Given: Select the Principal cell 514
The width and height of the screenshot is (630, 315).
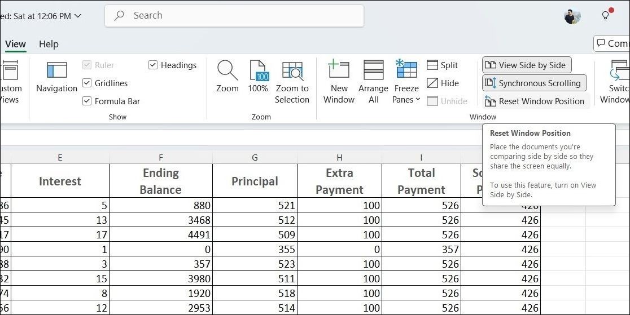Looking at the screenshot, I should 255,308.
